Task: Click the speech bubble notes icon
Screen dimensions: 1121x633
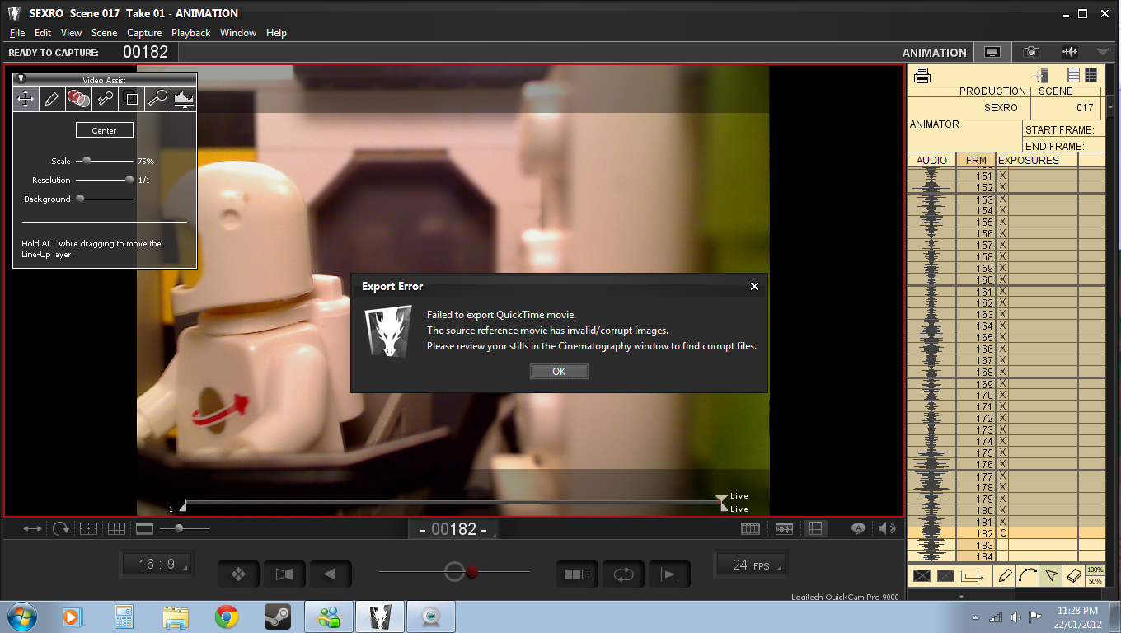Action: (858, 529)
